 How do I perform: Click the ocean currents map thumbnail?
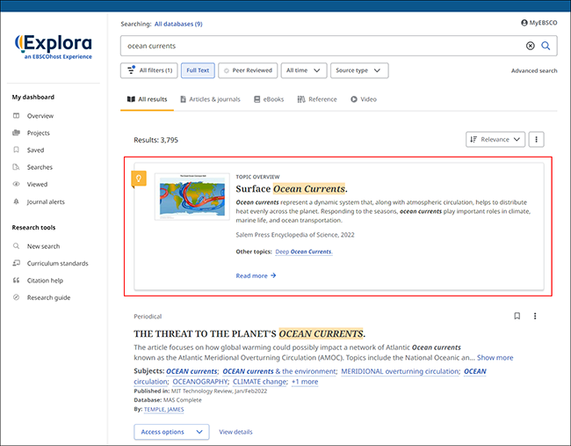pos(192,197)
